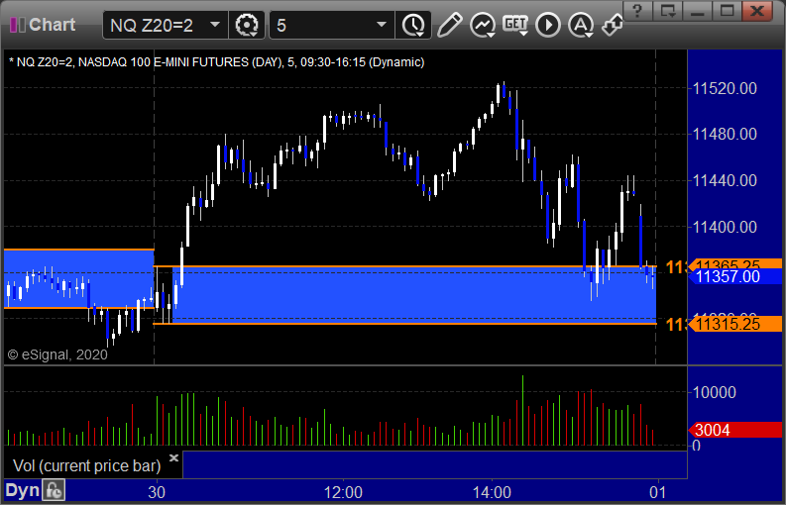The image size is (786, 505).
Task: Maximize the Chart window
Action: (x=727, y=11)
